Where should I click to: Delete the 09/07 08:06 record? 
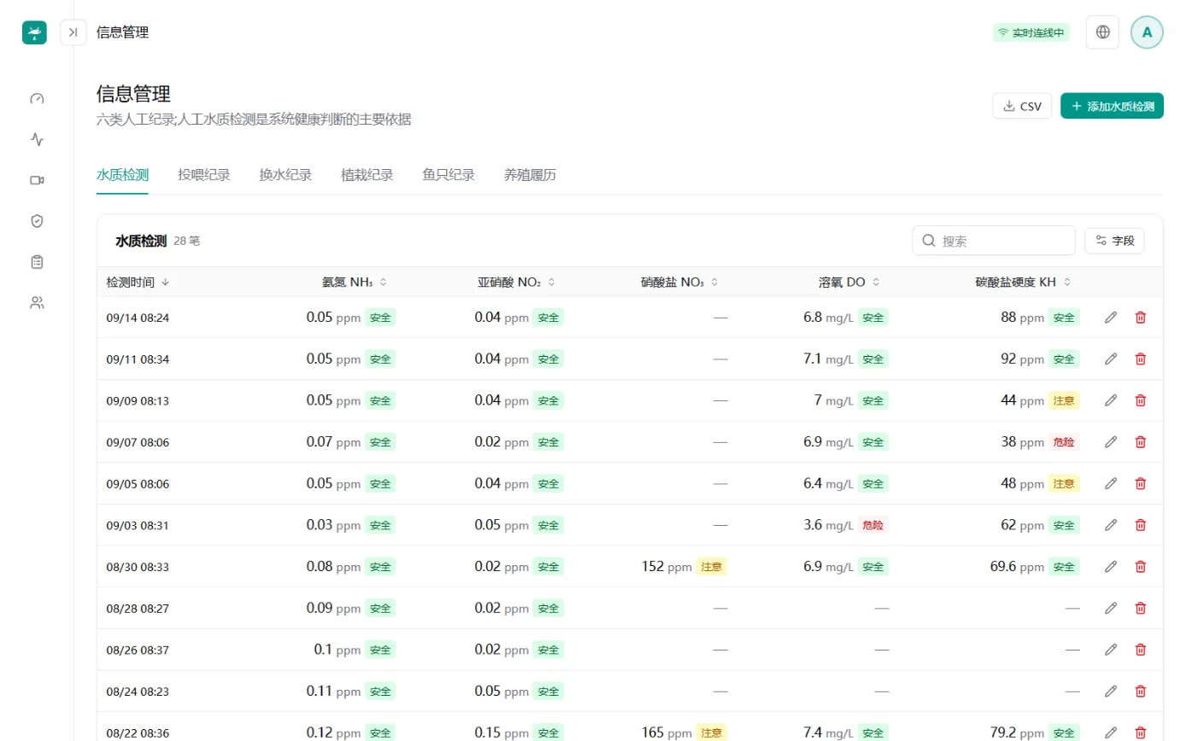[1140, 442]
